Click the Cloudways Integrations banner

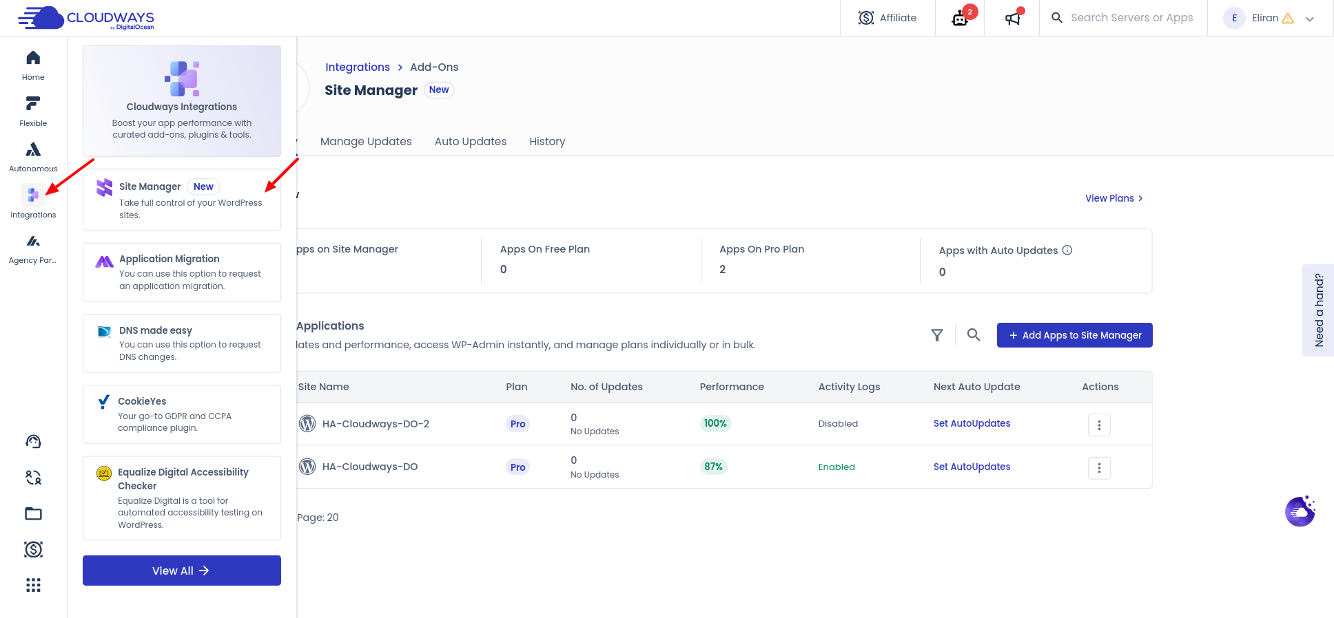[182, 101]
